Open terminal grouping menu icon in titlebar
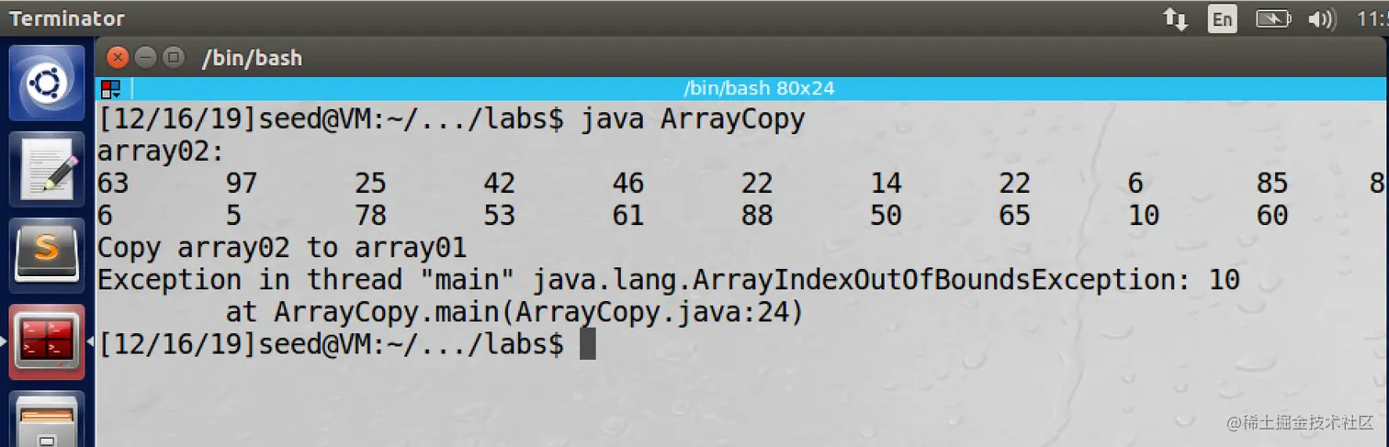Image resolution: width=1389 pixels, height=447 pixels. [111, 89]
